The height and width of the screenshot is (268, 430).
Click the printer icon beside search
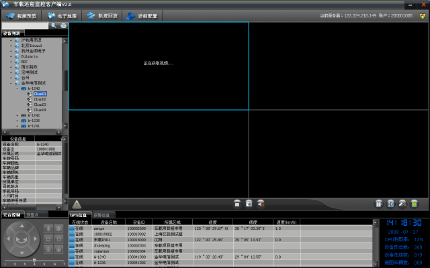63,25
